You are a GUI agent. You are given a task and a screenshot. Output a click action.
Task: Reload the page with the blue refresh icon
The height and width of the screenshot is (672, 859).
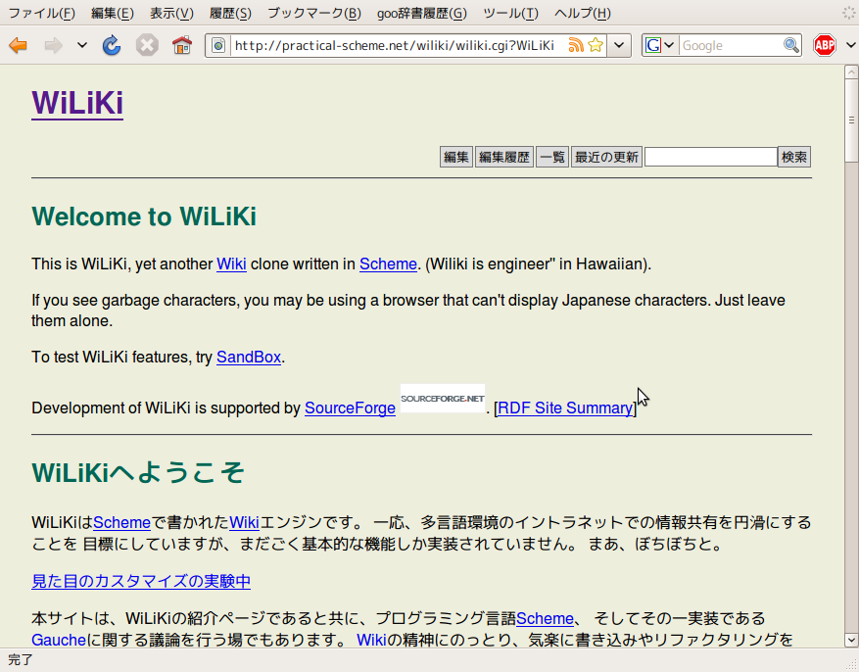[112, 45]
